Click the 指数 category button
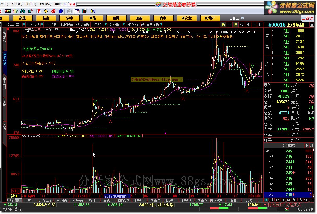Screen dimensions: 317x214 pos(22,18)
